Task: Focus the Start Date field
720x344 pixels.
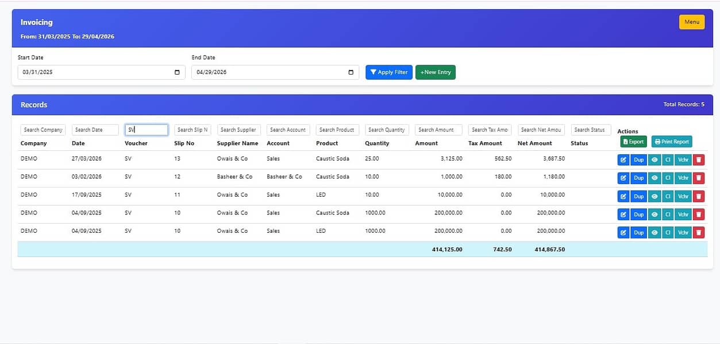Action: [x=101, y=72]
